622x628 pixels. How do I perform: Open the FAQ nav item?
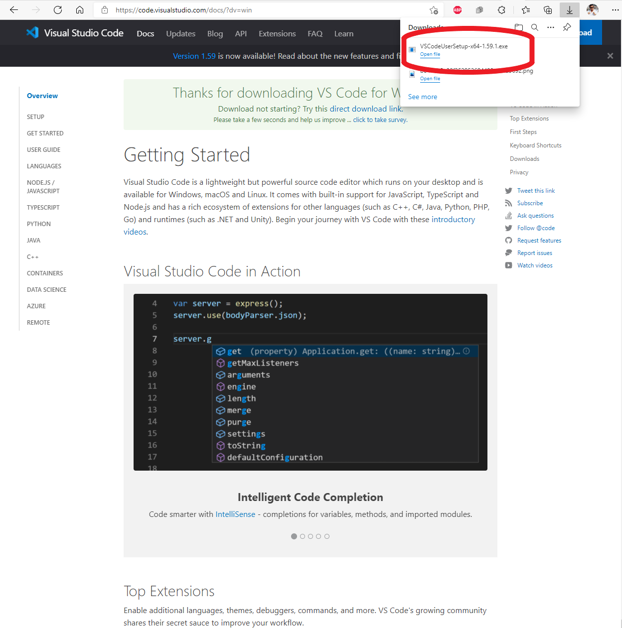tap(315, 33)
